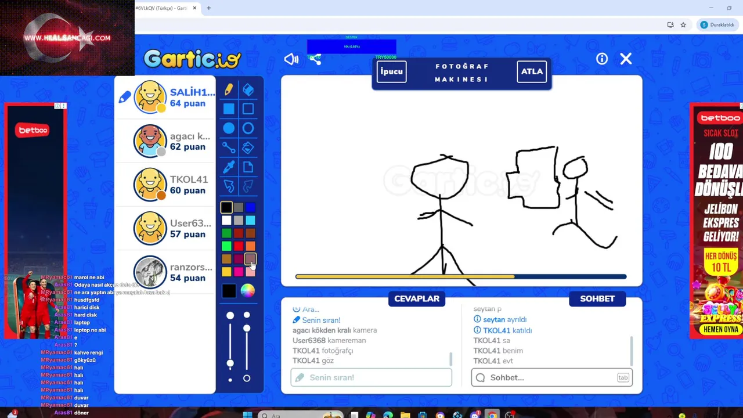Bookmark this page with the star icon

(x=683, y=25)
